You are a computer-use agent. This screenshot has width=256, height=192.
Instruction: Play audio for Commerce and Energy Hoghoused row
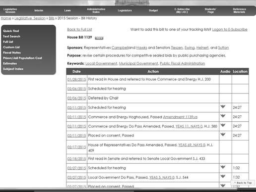[223, 116]
